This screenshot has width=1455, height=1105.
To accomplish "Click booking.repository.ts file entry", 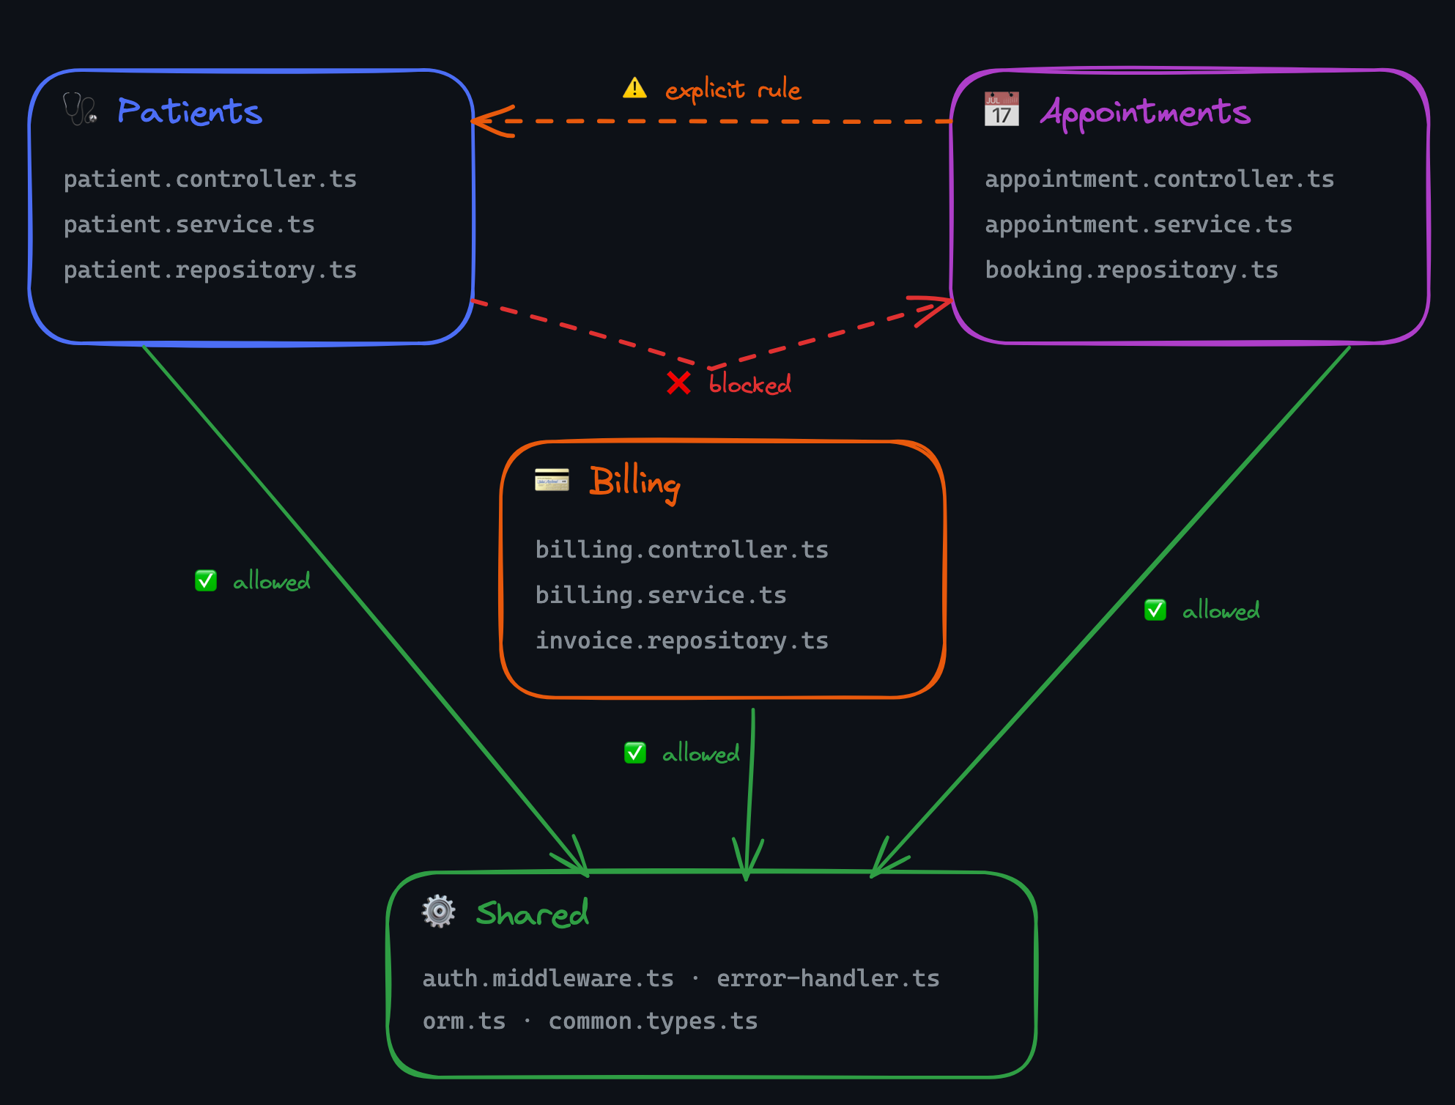I will pyautogui.click(x=1131, y=270).
